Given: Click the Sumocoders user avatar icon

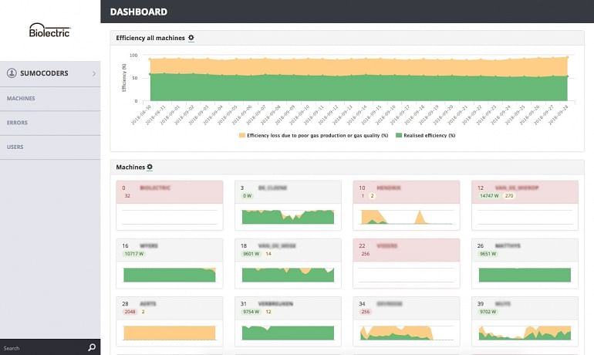Looking at the screenshot, I should point(12,73).
